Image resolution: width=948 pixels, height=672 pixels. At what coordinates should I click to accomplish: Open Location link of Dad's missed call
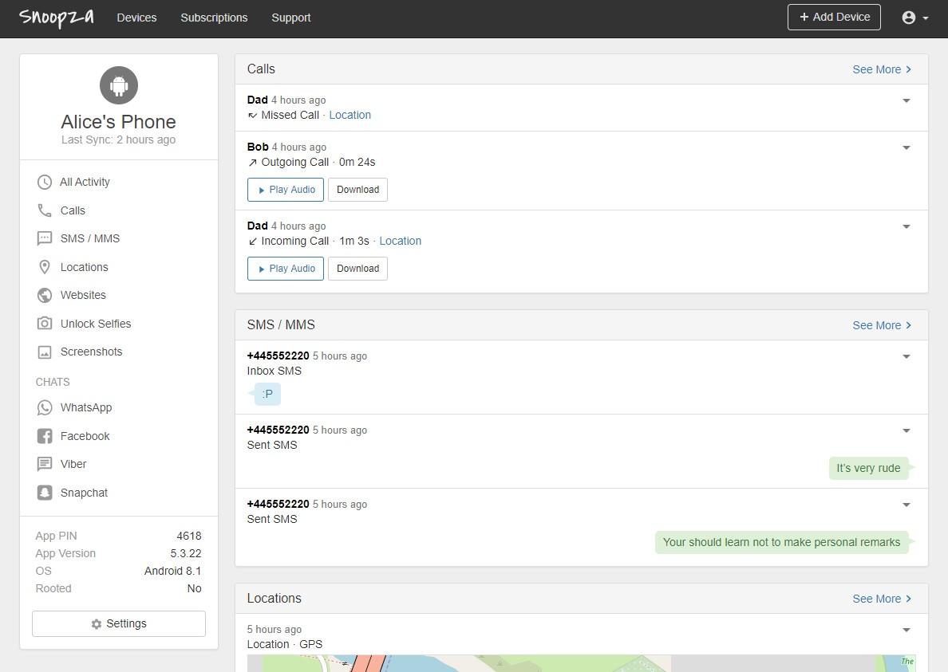point(350,115)
